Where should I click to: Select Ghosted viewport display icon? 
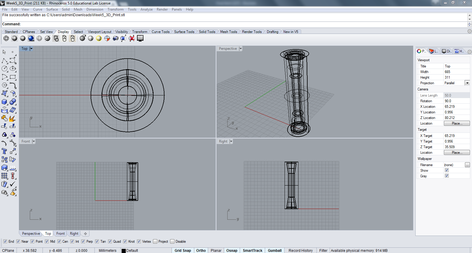[39, 38]
